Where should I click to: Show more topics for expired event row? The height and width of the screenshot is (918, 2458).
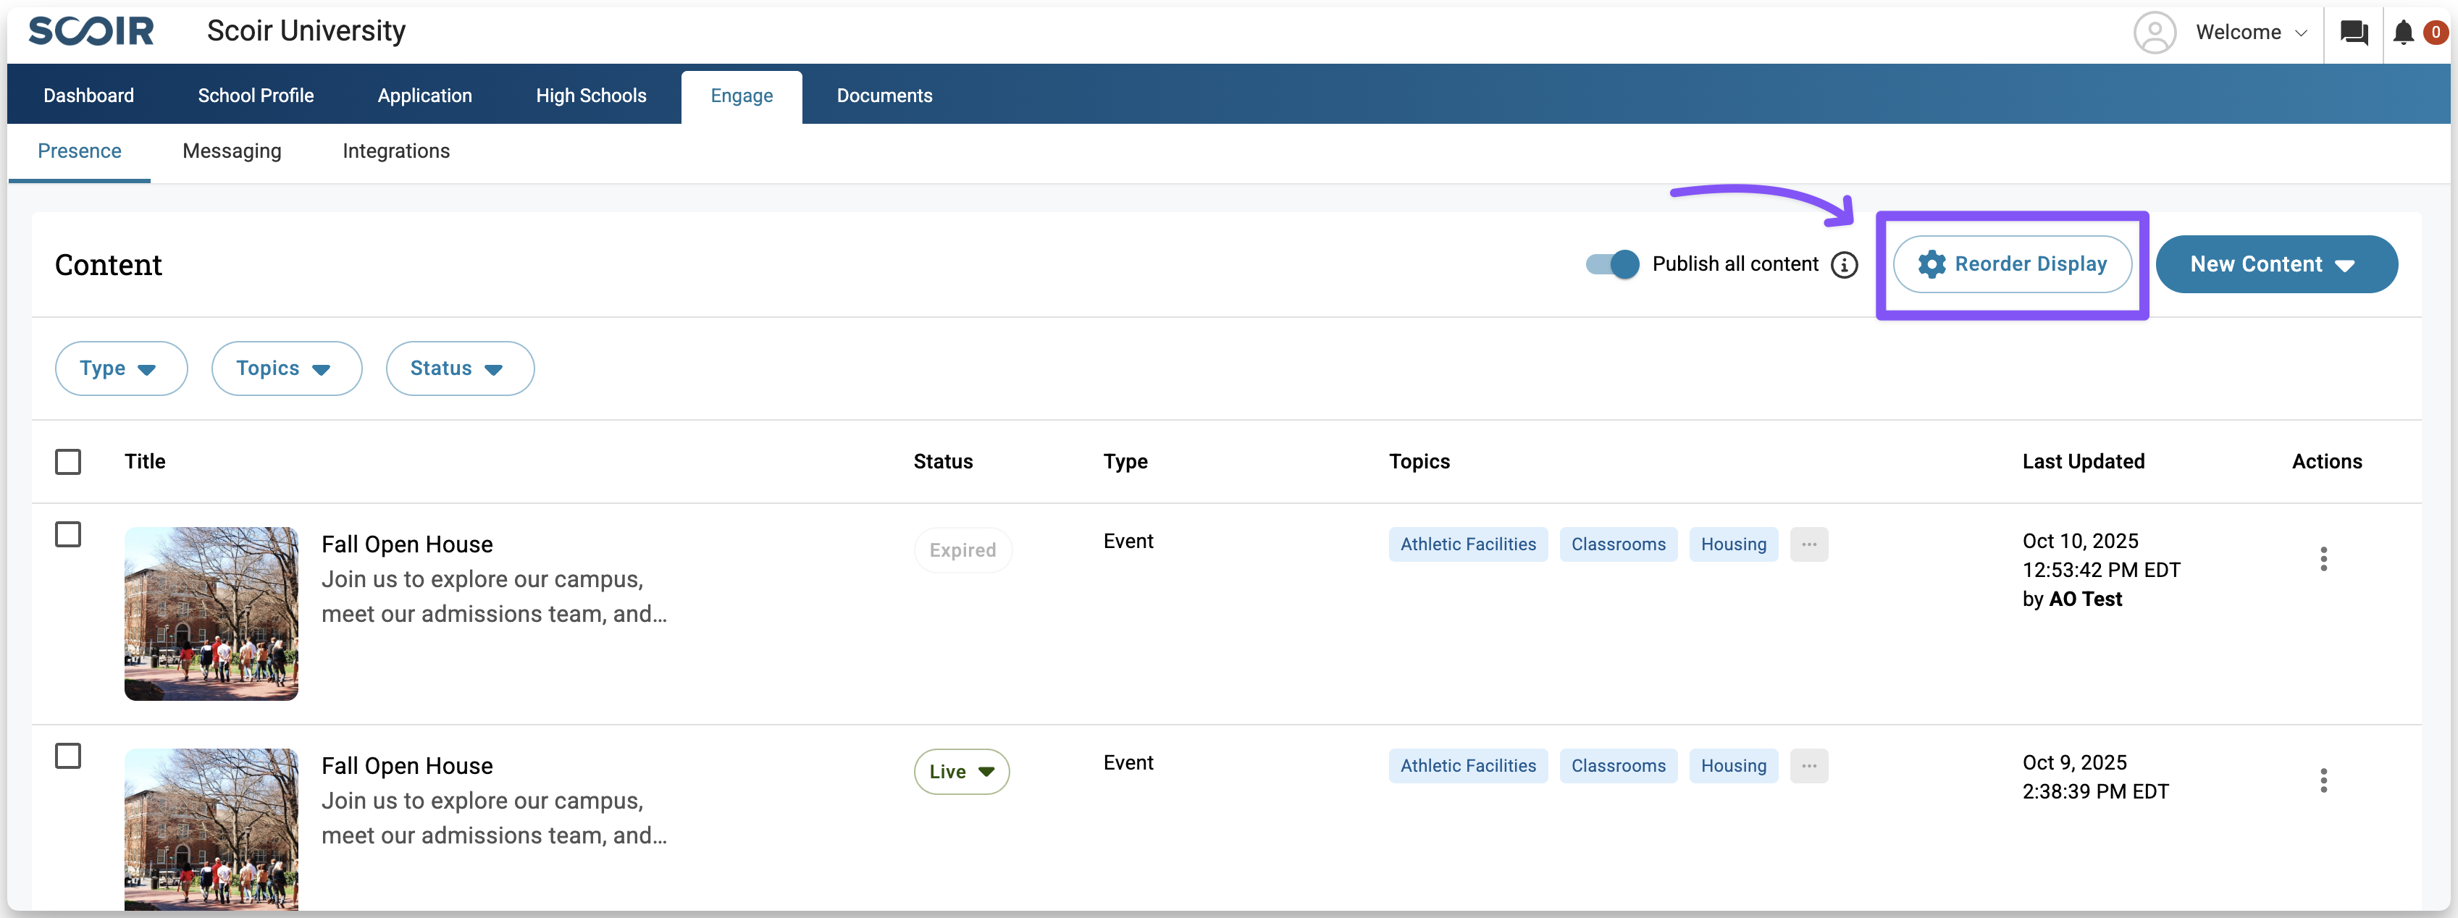point(1808,544)
